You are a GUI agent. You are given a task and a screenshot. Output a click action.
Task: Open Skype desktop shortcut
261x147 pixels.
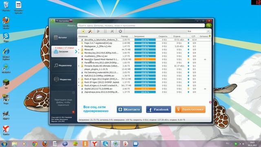click(x=6, y=37)
